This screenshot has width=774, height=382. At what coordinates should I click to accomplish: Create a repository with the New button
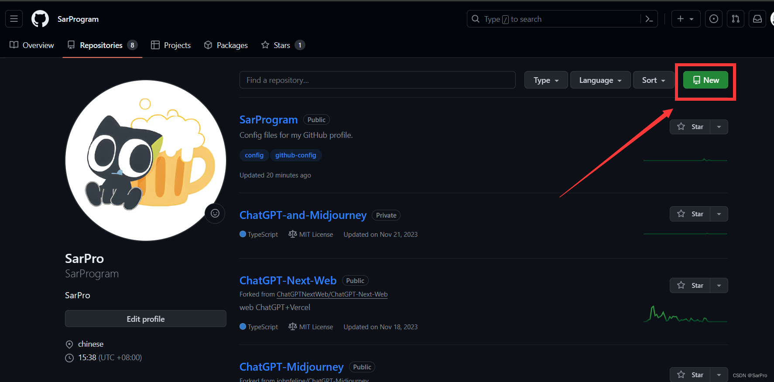click(x=706, y=80)
